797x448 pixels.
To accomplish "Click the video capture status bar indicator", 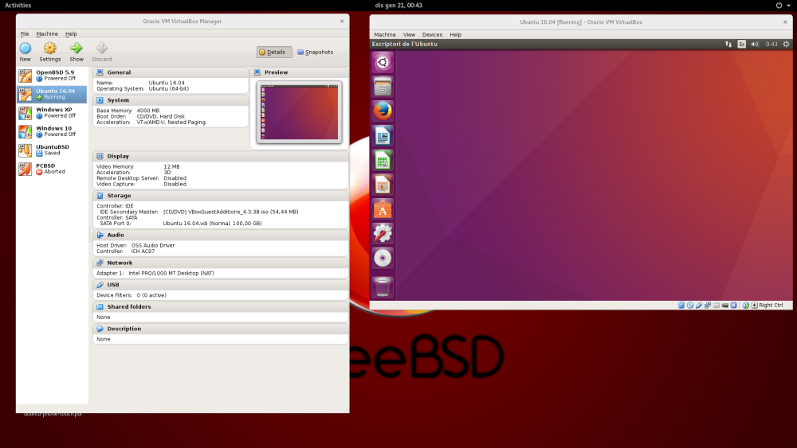I will tap(724, 306).
